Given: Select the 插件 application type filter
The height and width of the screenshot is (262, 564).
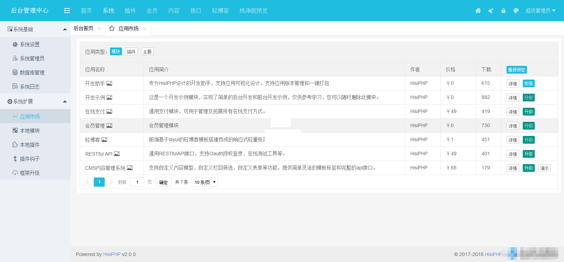Looking at the screenshot, I should point(131,52).
